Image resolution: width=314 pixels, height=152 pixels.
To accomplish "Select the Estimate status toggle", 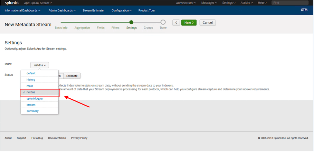I will click(x=72, y=76).
